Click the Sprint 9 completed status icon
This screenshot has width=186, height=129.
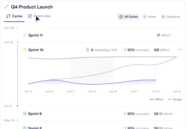[25, 113]
